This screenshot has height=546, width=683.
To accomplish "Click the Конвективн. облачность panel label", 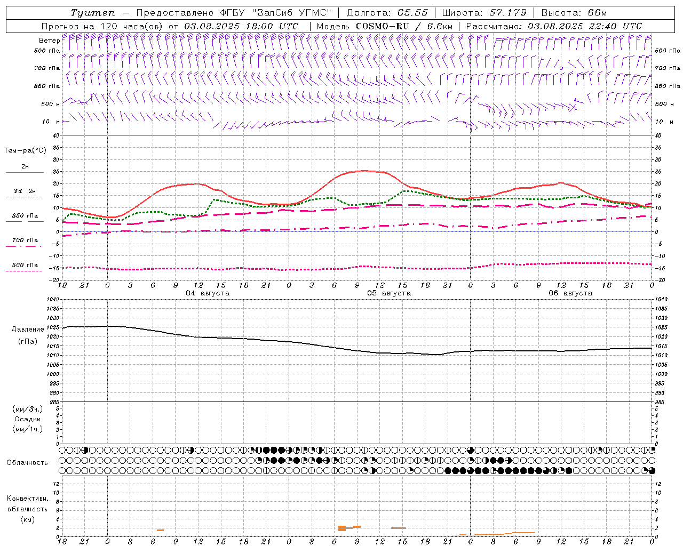I will coord(27,503).
